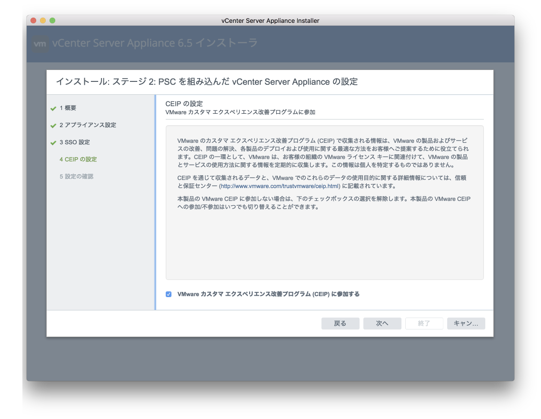Click green checkmark beside 概要 step

pyautogui.click(x=53, y=109)
